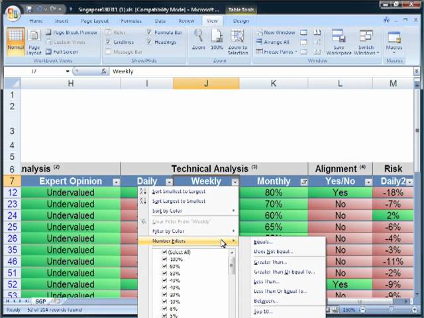This screenshot has width=424, height=318.
Task: Open Switch Windows dropdown
Action: pos(366,42)
